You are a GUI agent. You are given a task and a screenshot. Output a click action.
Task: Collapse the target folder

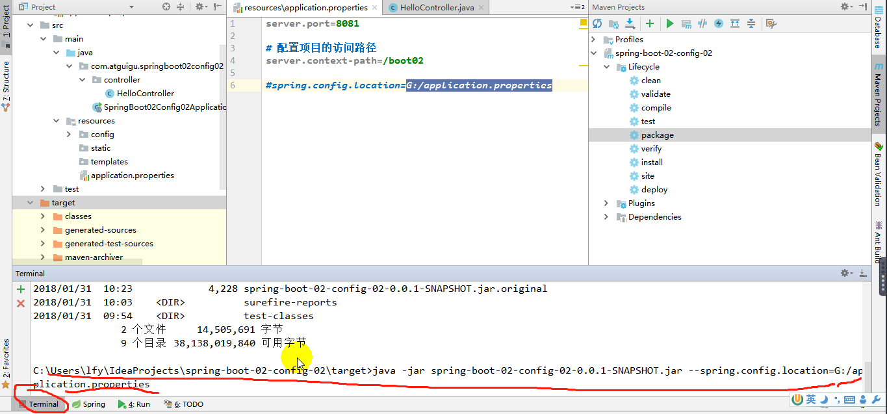30,203
